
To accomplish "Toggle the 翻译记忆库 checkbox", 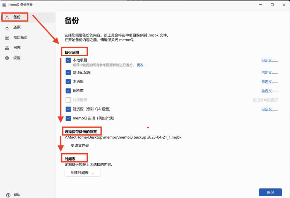I will click(x=68, y=72).
